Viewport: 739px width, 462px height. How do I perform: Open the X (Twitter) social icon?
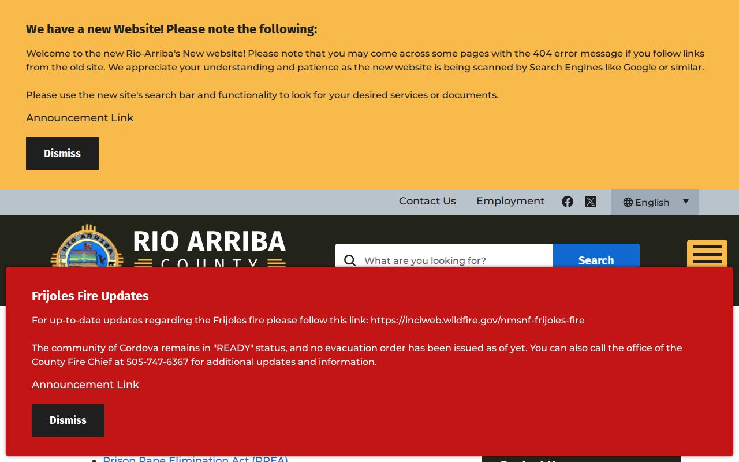coord(590,202)
